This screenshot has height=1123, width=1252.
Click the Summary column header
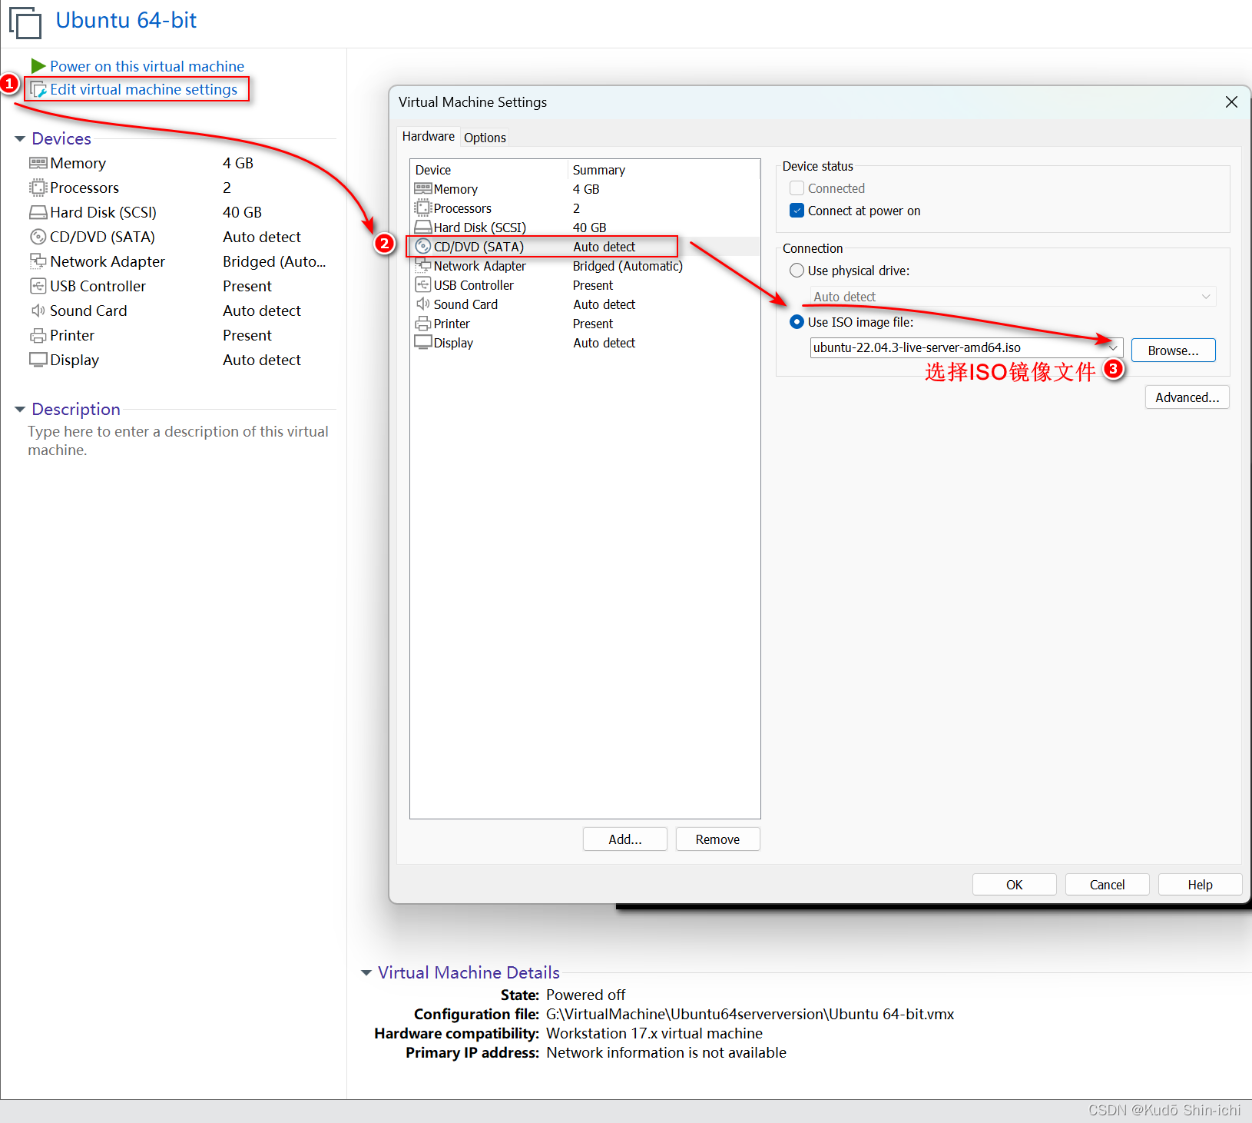[x=664, y=170]
